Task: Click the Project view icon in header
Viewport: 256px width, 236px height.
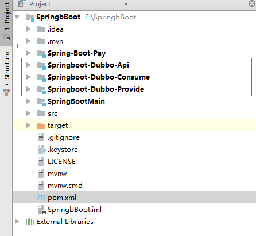Action: 22,3
